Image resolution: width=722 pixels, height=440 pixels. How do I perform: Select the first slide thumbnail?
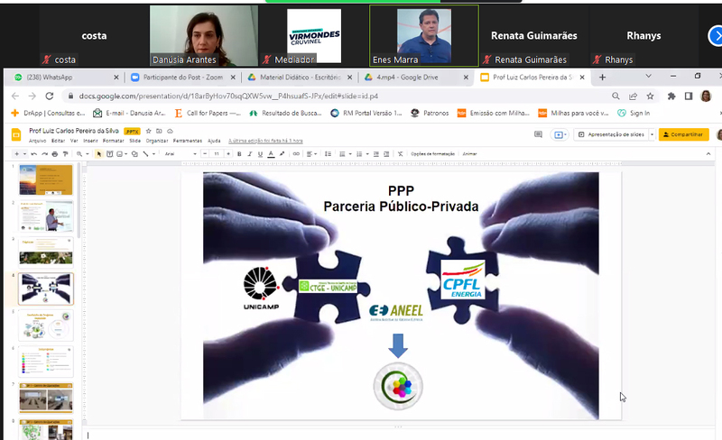(x=47, y=179)
